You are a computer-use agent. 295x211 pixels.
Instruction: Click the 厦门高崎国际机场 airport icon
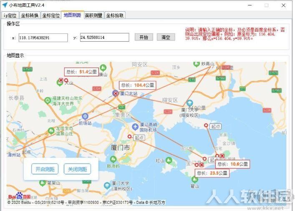point(135,127)
